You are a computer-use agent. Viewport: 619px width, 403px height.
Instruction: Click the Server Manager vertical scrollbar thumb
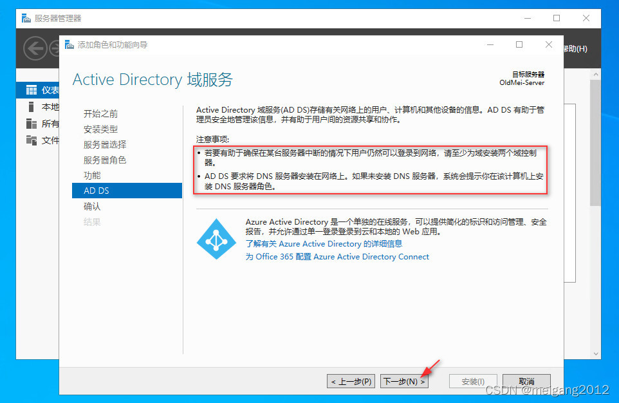pyautogui.click(x=596, y=142)
